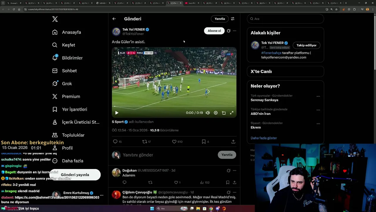Open three-dot menu for Serenay Sarıkaya trend
Screen dimensions: 376x212
pyautogui.click(x=318, y=96)
